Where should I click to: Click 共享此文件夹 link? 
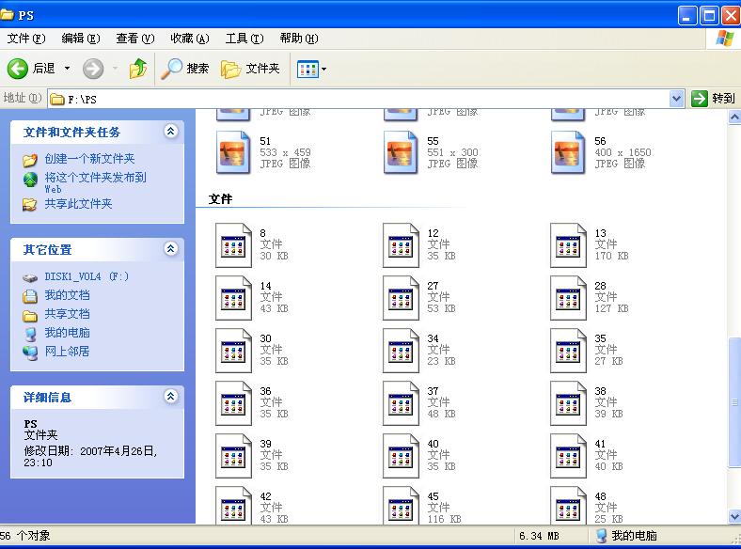click(x=78, y=204)
